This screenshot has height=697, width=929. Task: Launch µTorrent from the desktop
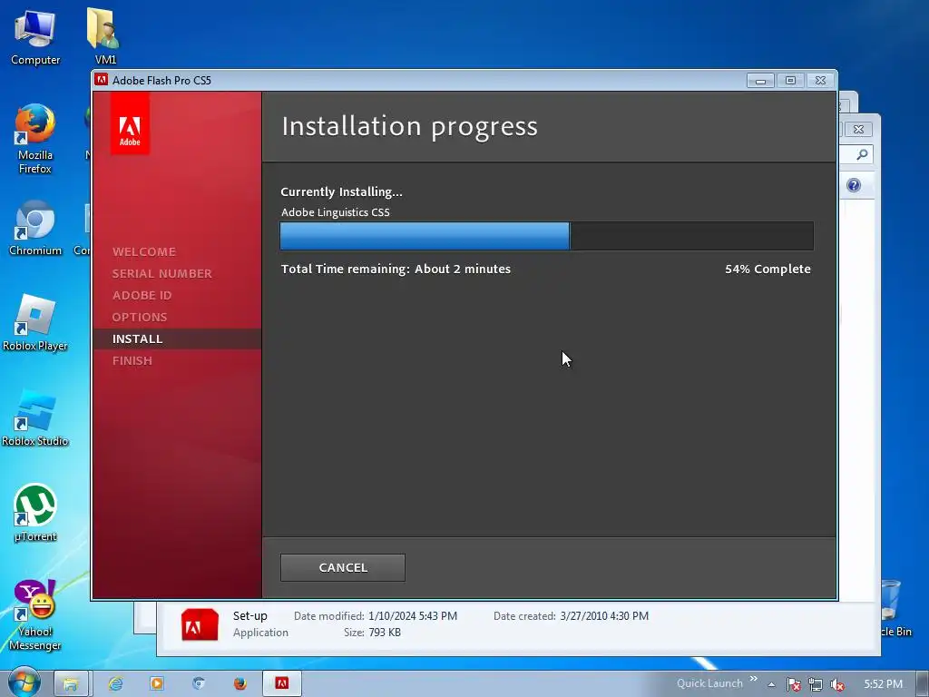[35, 514]
